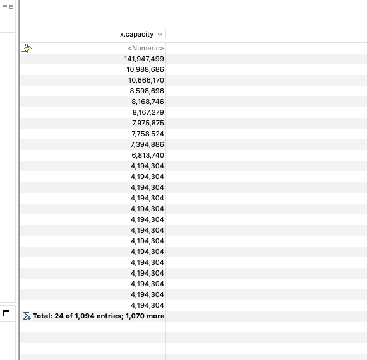Minimize the left panel view

tap(5, 6)
